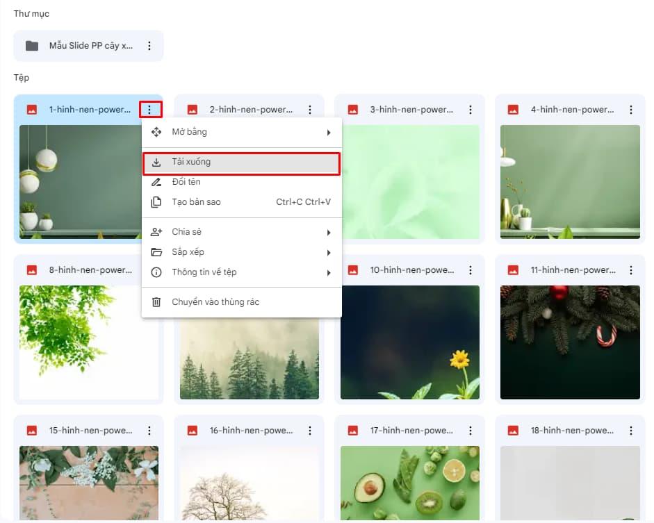Image resolution: width=654 pixels, height=523 pixels.
Task: Expand the Chia sẻ submenu
Action: coord(329,232)
